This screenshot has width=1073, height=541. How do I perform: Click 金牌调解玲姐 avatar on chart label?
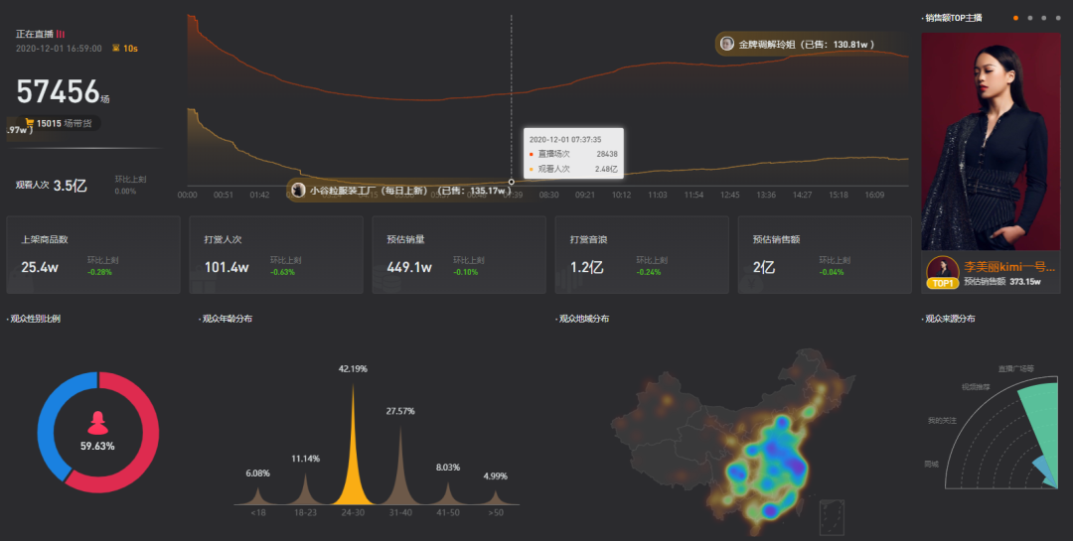click(x=726, y=44)
